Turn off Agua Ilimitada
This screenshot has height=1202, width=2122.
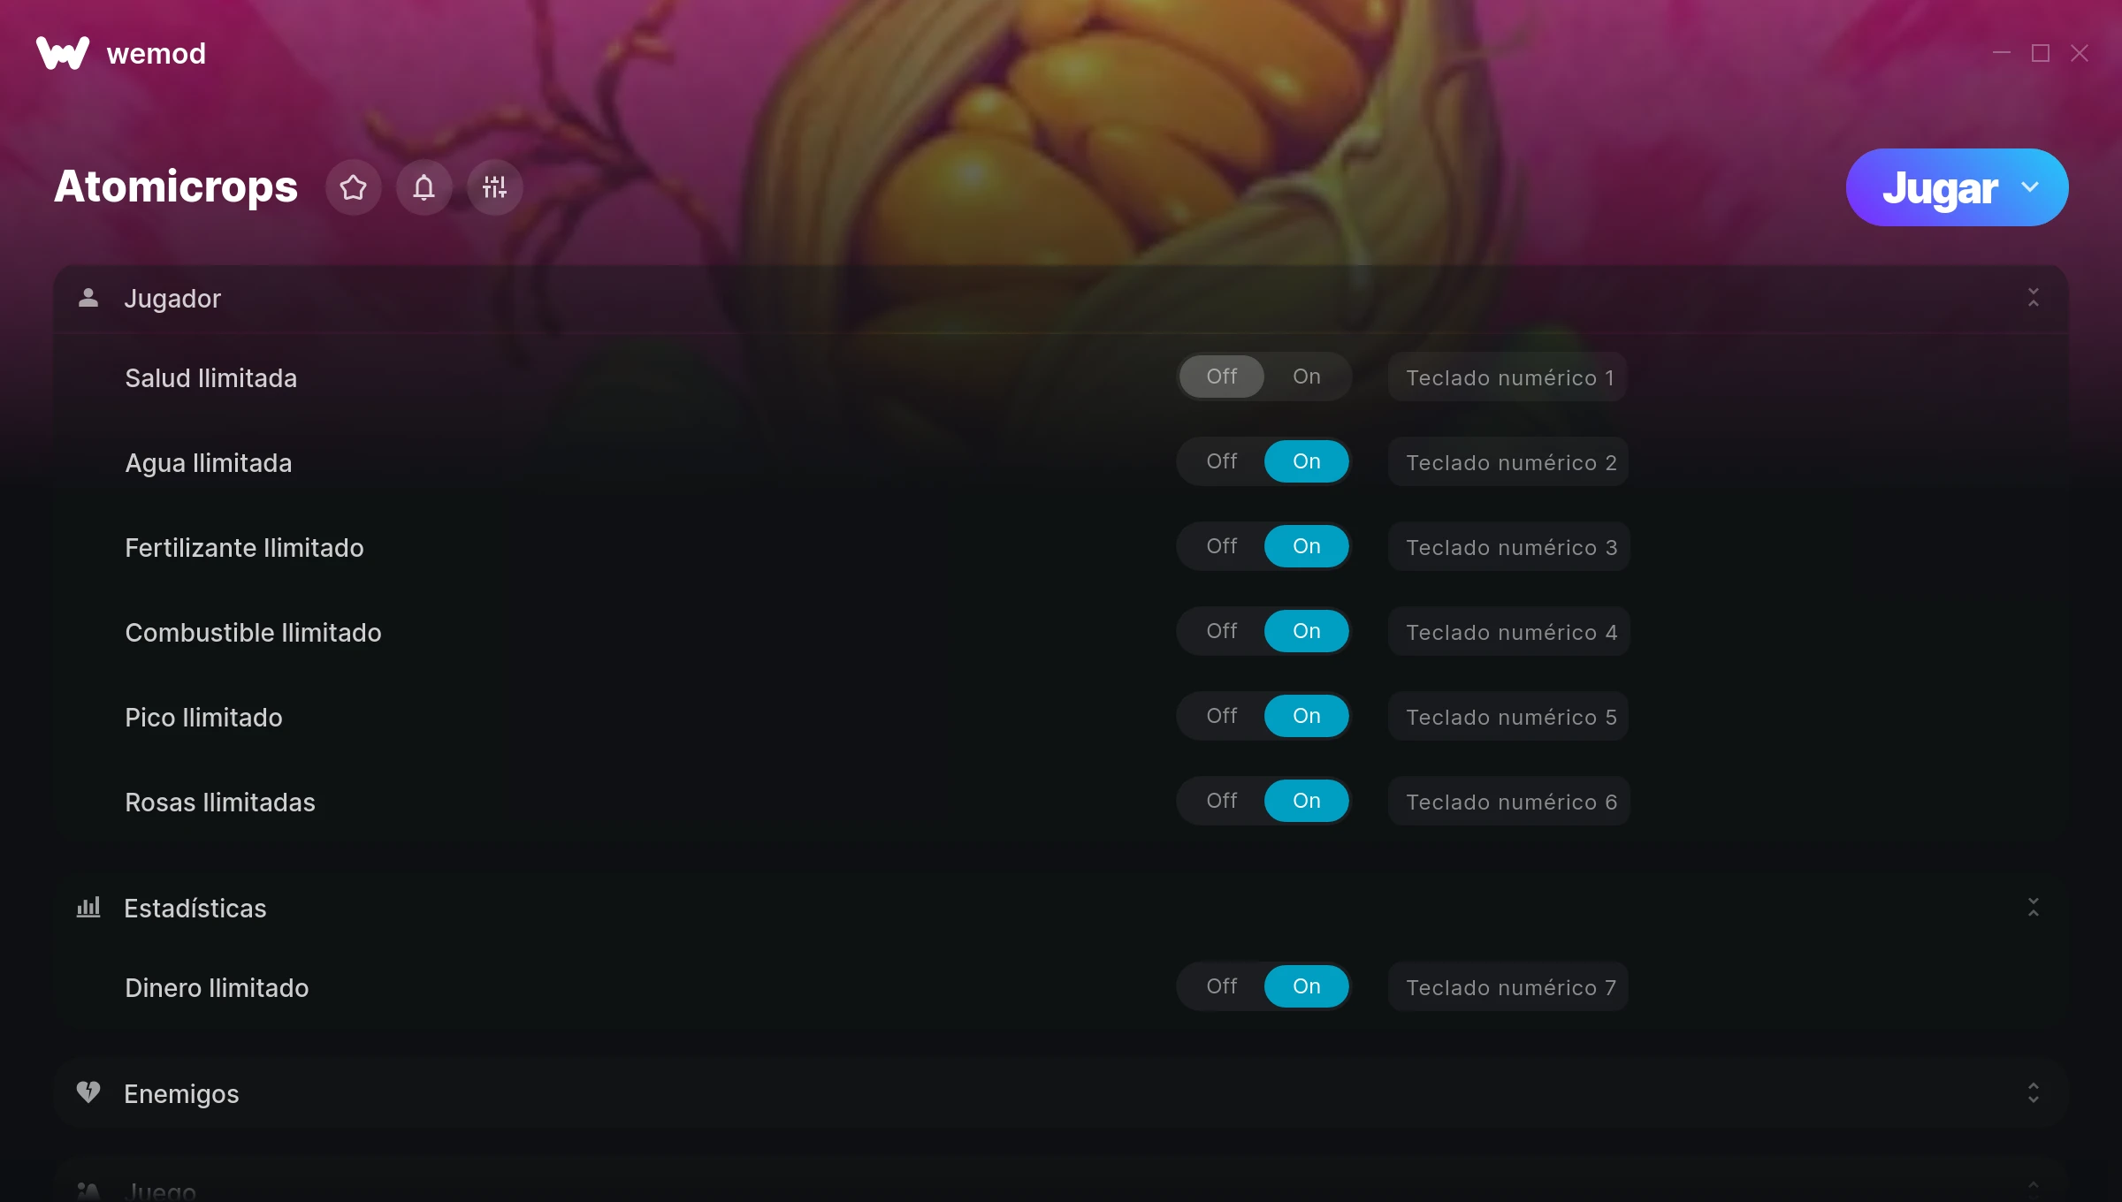[x=1221, y=461]
